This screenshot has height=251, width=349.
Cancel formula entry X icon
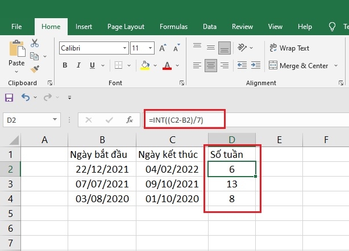click(x=89, y=120)
